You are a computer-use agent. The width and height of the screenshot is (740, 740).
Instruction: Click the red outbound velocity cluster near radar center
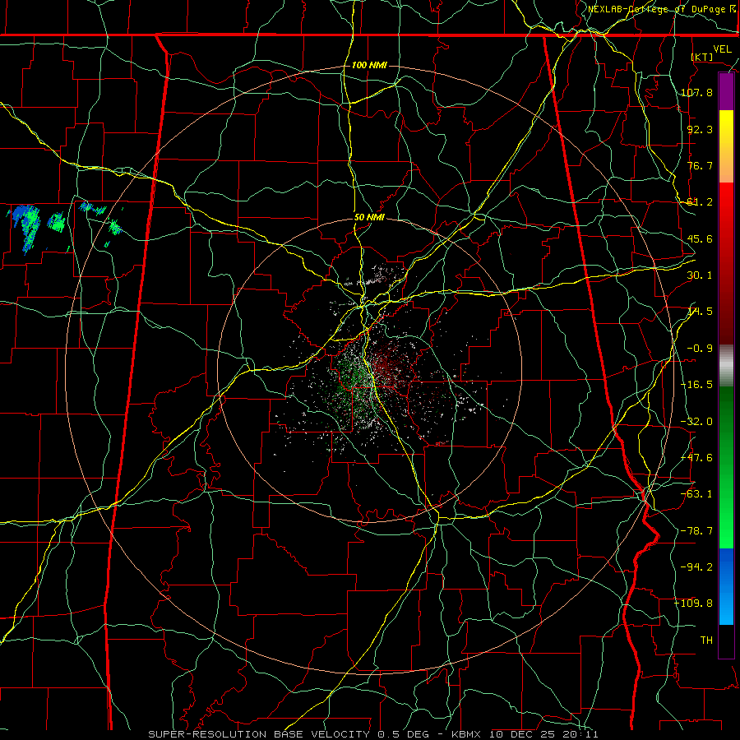387,366
